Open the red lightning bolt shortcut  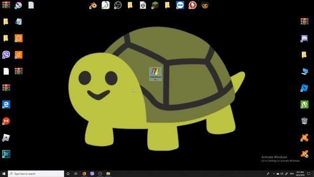click(x=192, y=5)
